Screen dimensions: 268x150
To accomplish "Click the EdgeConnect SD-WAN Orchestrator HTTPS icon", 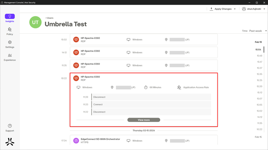I will pyautogui.click(x=76, y=141).
